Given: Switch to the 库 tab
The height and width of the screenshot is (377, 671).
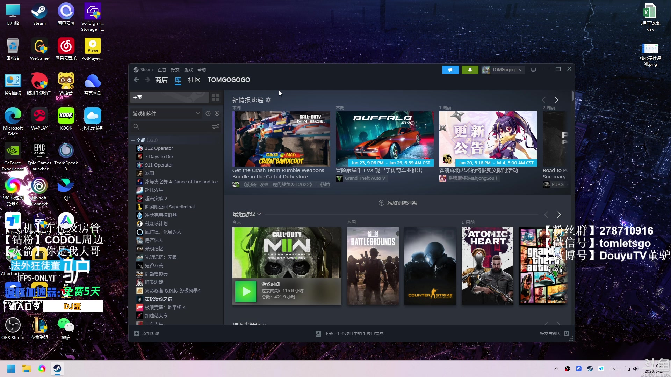Looking at the screenshot, I should point(178,80).
